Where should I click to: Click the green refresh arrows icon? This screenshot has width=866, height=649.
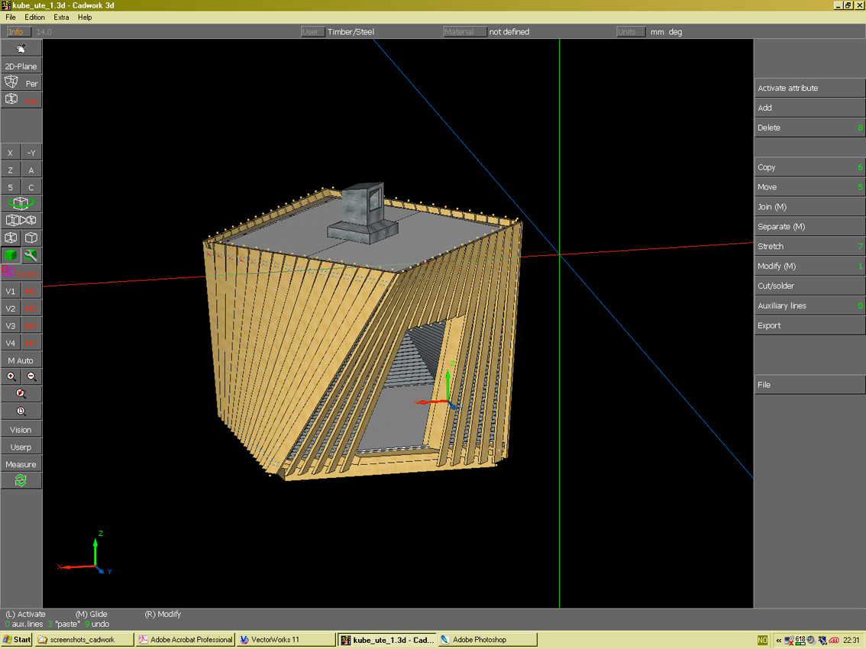21,480
